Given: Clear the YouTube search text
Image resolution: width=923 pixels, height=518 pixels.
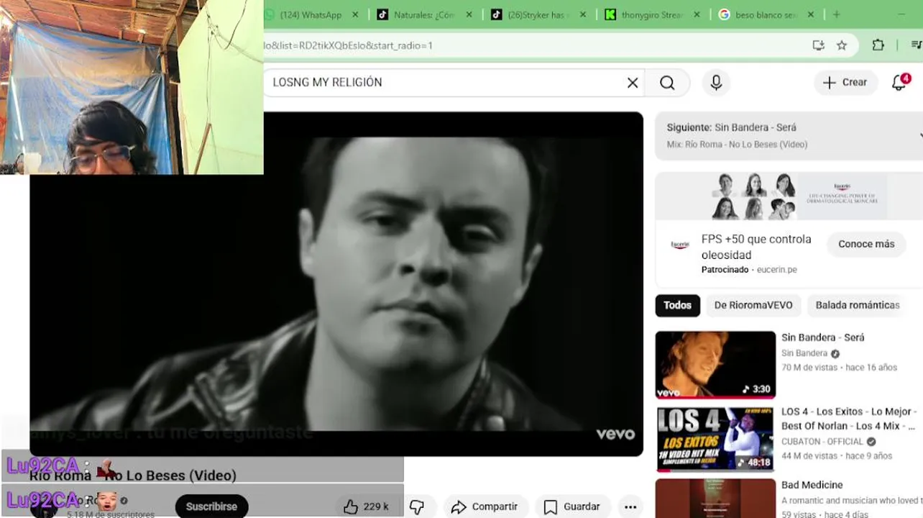Looking at the screenshot, I should pos(633,83).
